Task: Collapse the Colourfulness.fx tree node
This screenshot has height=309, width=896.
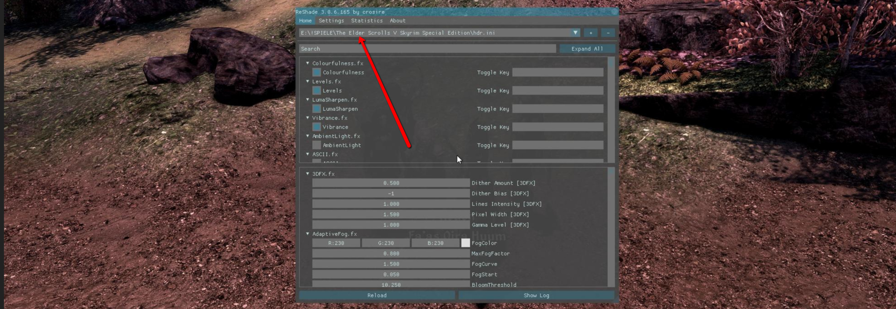Action: [308, 63]
